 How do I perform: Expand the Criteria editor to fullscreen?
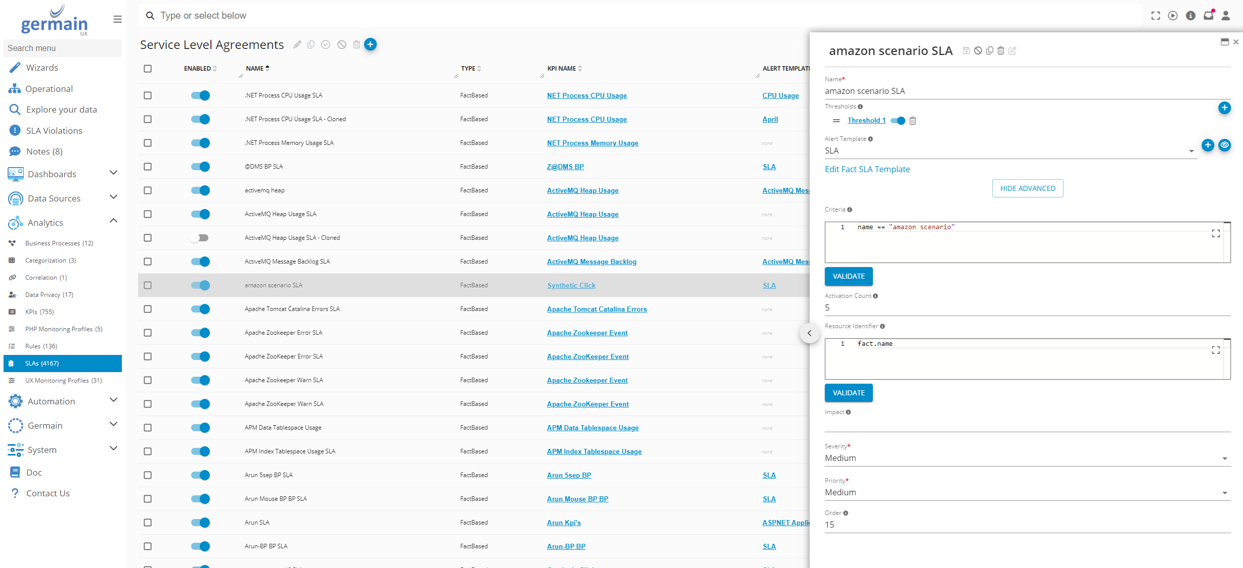[1216, 233]
